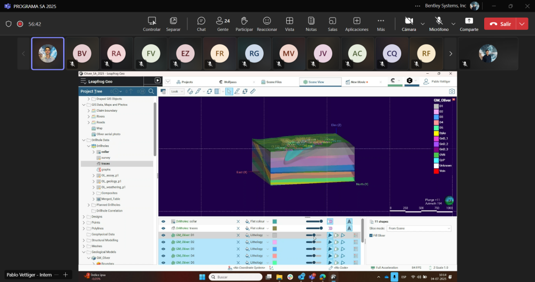This screenshot has width=535, height=282.
Task: Toggle visibility of the GM_Oliver D2 layer
Action: [163, 242]
